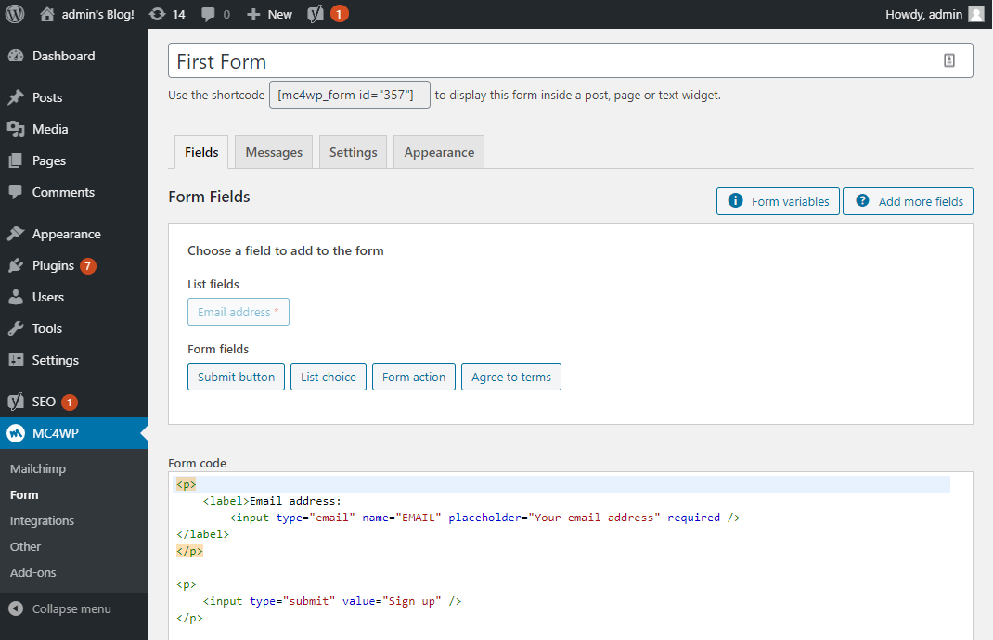Viewport: 993px width, 640px height.
Task: Open the Users menu label
Action: click(x=48, y=297)
